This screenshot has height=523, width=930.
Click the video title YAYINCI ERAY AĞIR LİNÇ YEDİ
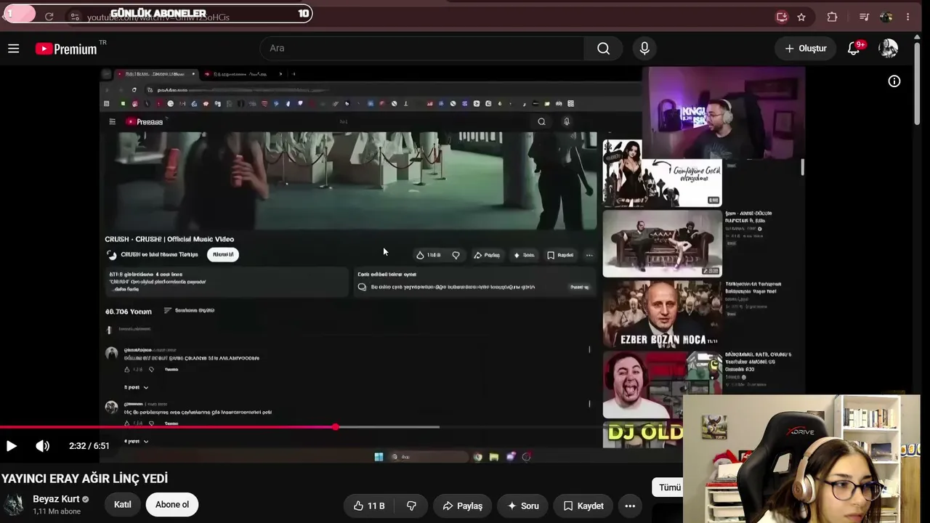(84, 479)
